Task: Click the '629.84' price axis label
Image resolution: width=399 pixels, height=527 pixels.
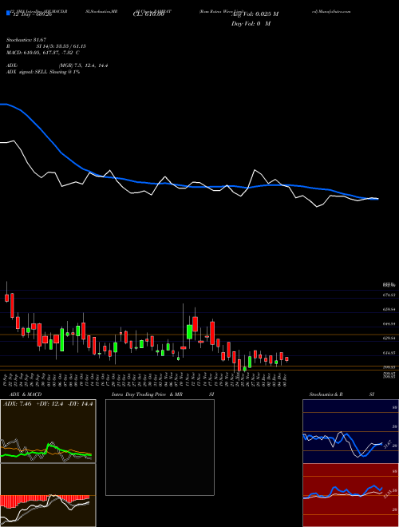Action: [x=389, y=338]
